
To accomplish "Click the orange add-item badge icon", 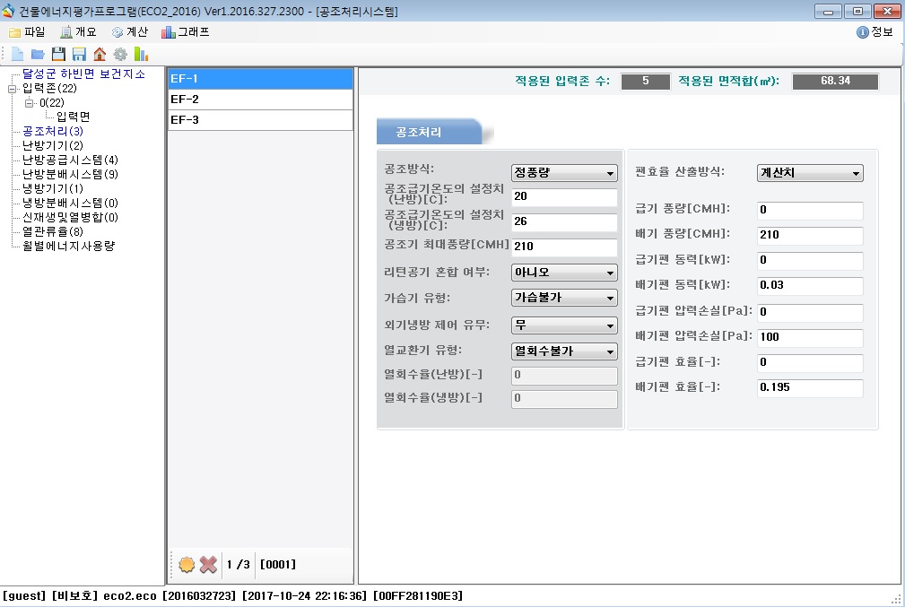I will pos(187,565).
